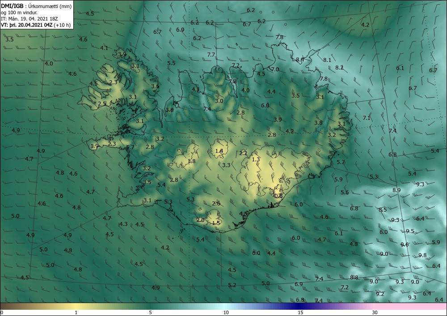This screenshot has width=447, height=316.
Task: Click the valid time 'VT: þri. 20.04.2021 04Z'
Action: click(x=26, y=25)
